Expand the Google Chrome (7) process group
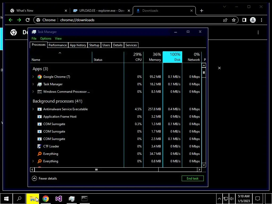Screen dimensions: 272x204 pos(33,77)
